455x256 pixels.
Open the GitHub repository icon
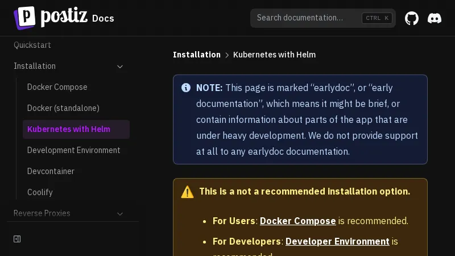point(412,18)
